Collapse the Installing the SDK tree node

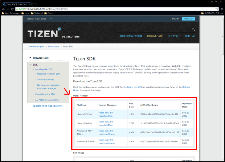(x=33, y=69)
